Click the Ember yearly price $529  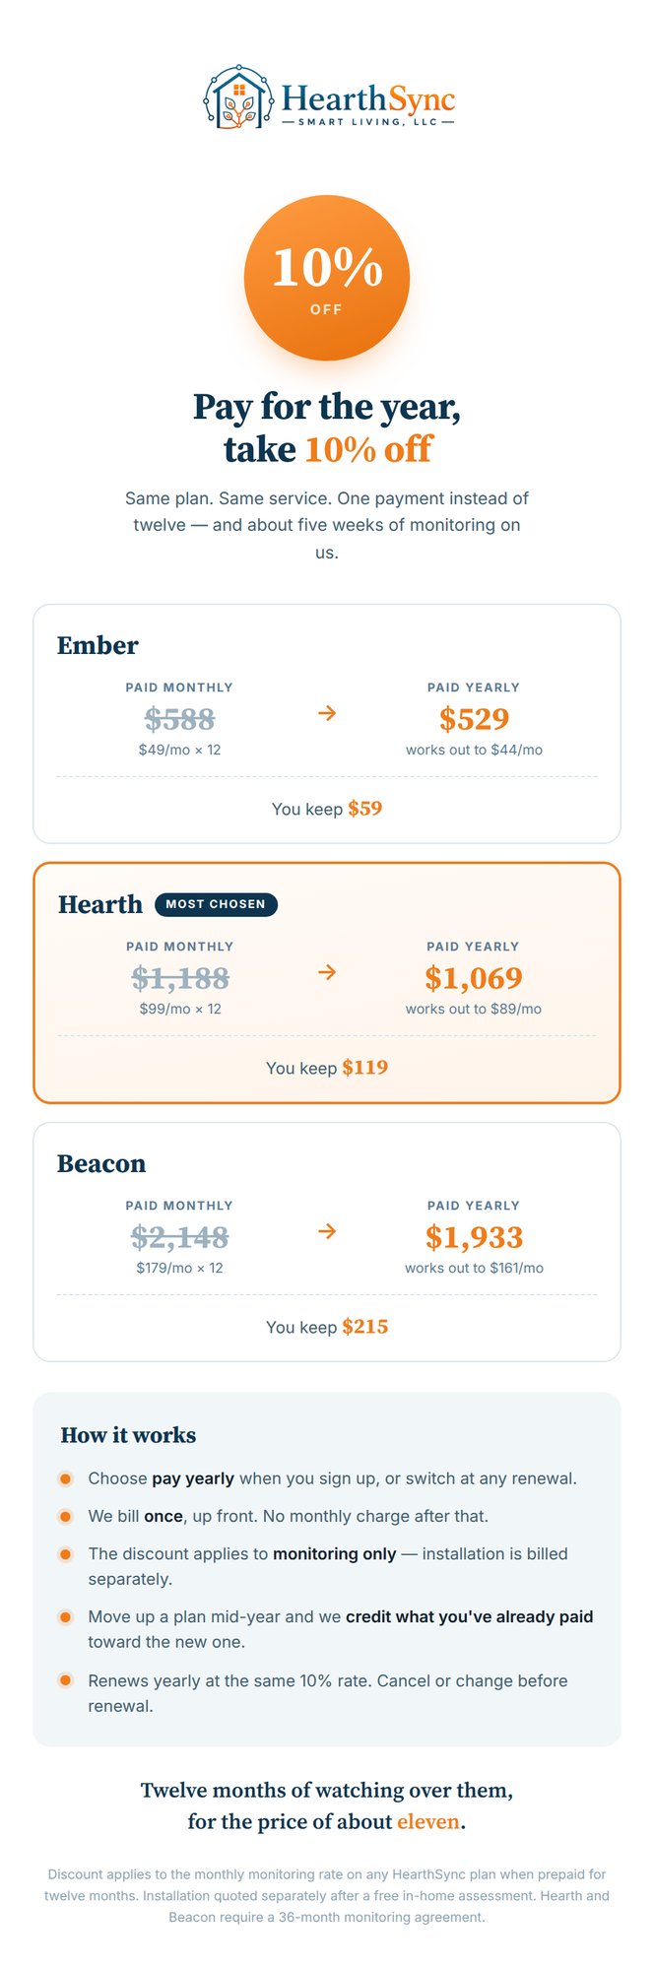point(474,719)
